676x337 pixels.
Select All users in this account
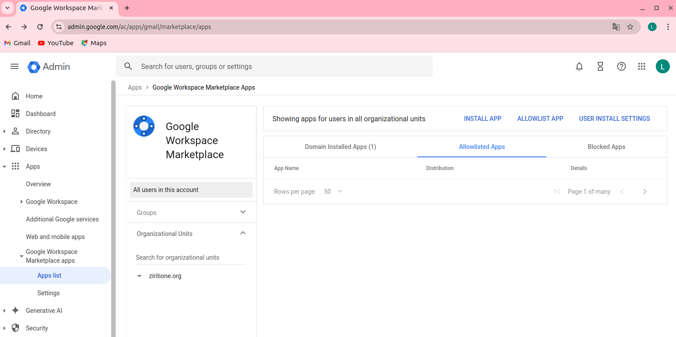pos(191,190)
